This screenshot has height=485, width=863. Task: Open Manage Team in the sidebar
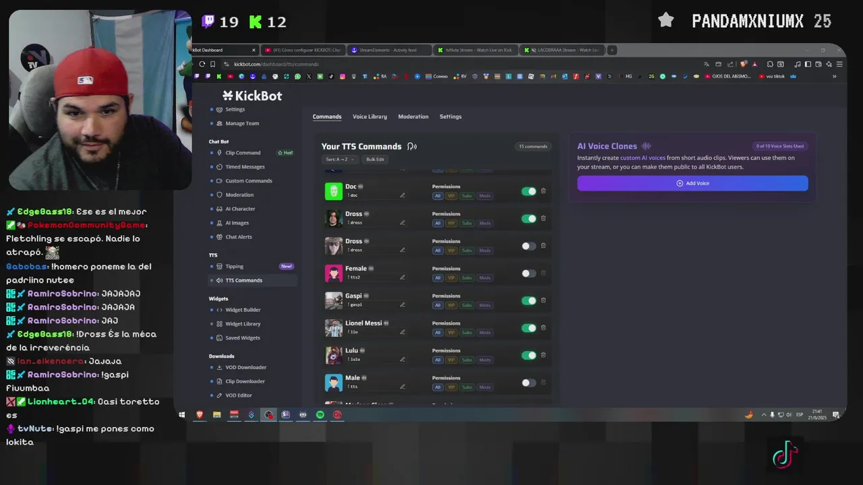[242, 123]
